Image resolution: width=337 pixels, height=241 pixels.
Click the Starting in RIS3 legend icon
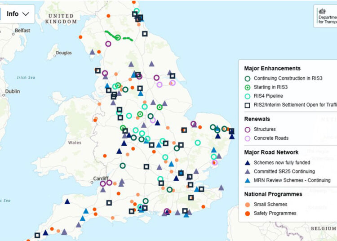pyautogui.click(x=248, y=87)
